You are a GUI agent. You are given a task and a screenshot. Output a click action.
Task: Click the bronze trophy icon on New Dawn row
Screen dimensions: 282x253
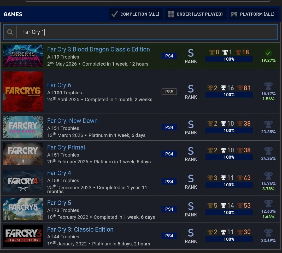pos(240,124)
